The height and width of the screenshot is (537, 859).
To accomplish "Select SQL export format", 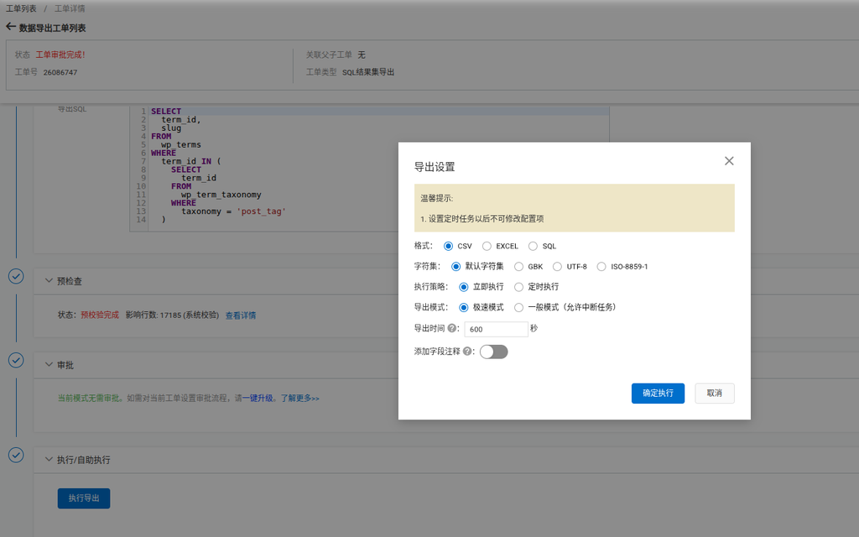I will 533,246.
